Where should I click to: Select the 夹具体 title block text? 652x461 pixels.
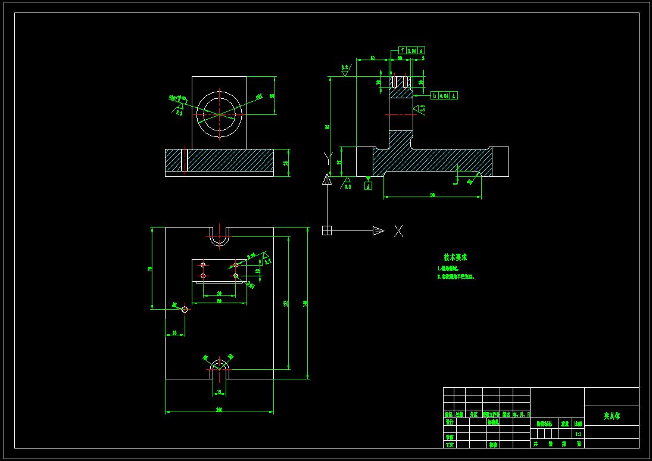612,416
